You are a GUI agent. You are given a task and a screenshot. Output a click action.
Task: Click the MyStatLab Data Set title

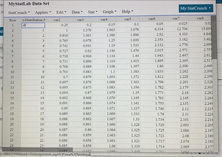click(x=29, y=4)
